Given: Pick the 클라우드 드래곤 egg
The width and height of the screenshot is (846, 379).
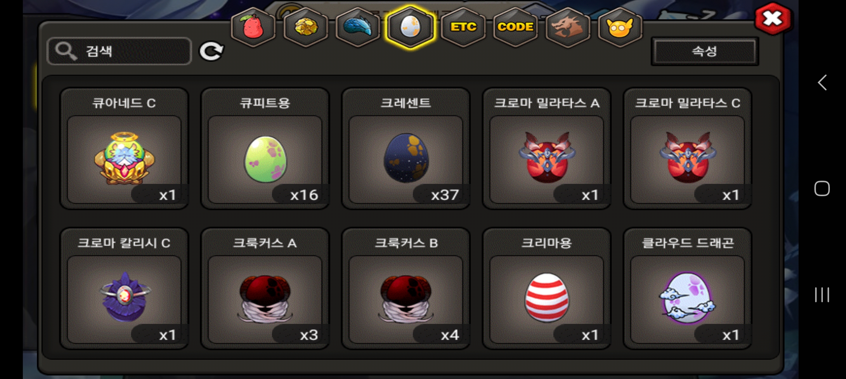Looking at the screenshot, I should point(688,288).
